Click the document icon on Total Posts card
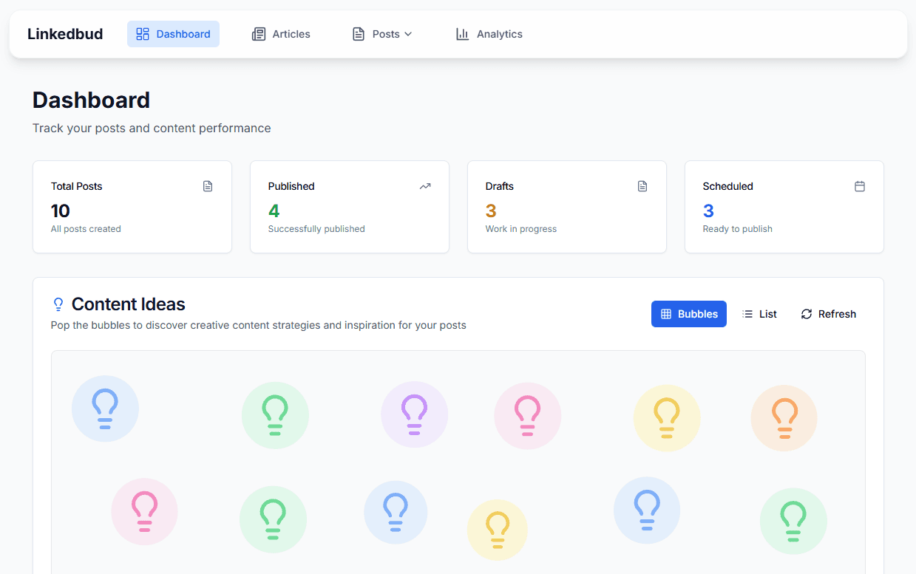The image size is (916, 574). (x=208, y=186)
